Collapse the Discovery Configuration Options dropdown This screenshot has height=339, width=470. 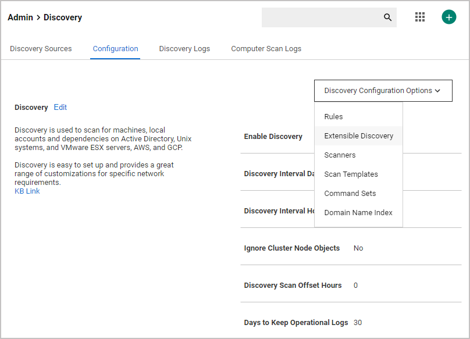pos(383,91)
